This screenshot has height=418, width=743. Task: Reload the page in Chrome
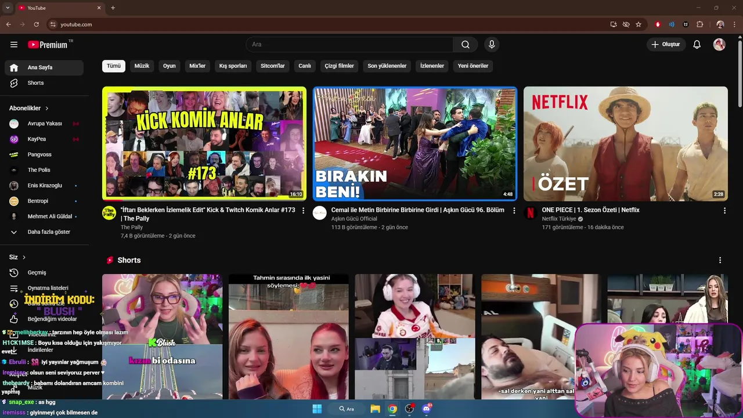point(36,24)
